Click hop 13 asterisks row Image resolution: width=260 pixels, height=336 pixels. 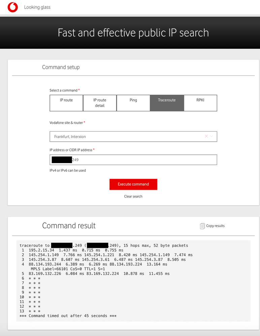click(35, 311)
